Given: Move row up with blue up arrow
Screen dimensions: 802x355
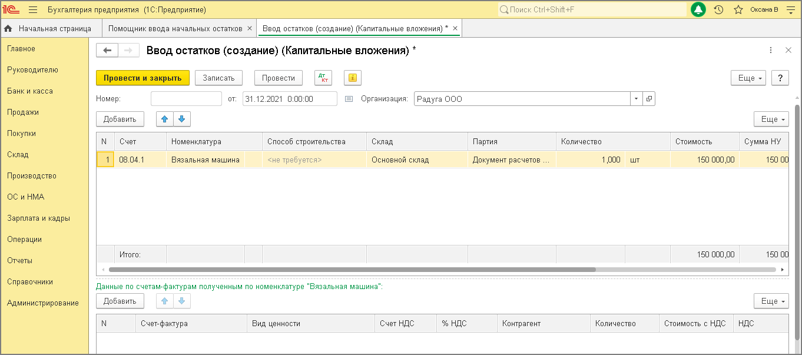Looking at the screenshot, I should pyautogui.click(x=164, y=119).
